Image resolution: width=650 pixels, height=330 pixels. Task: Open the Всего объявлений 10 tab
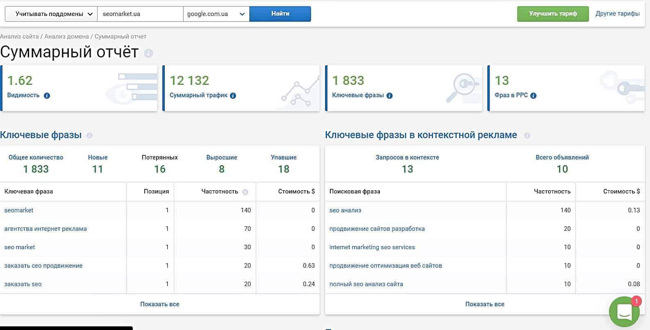pyautogui.click(x=562, y=164)
